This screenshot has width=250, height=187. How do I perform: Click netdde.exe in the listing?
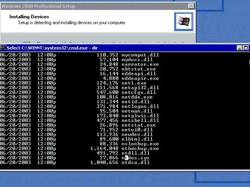point(137,97)
